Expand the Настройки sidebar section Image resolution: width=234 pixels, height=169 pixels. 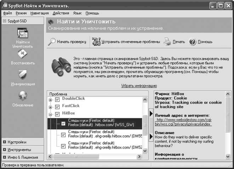pos(4,142)
